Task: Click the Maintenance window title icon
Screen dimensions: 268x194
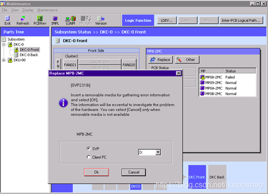Action: click(x=3, y=3)
